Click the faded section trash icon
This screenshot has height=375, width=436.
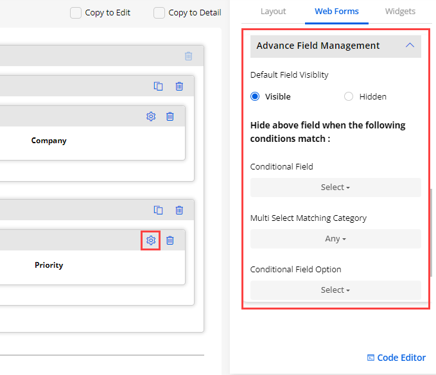pos(188,56)
